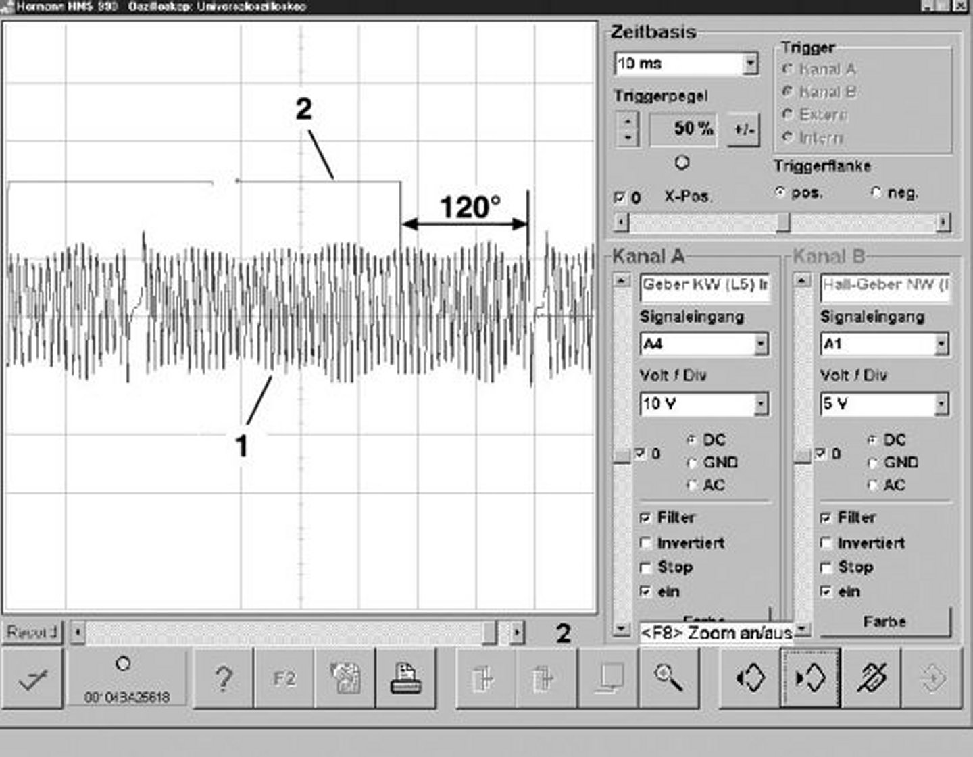Click the X-Pos. horizontal slider handle
Screen dimensions: 973x757
783,222
